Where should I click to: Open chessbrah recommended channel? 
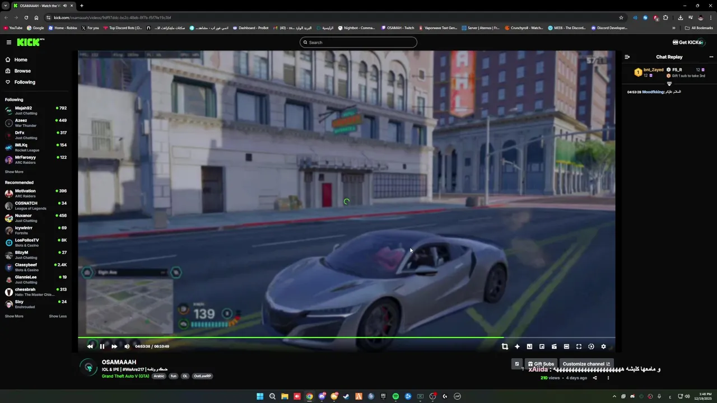[x=36, y=292]
